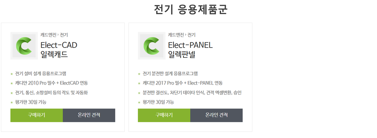Screen dimensions: 377x138
Task: Select 구매하기 button for Elect-PANEL
Action: tap(164, 115)
